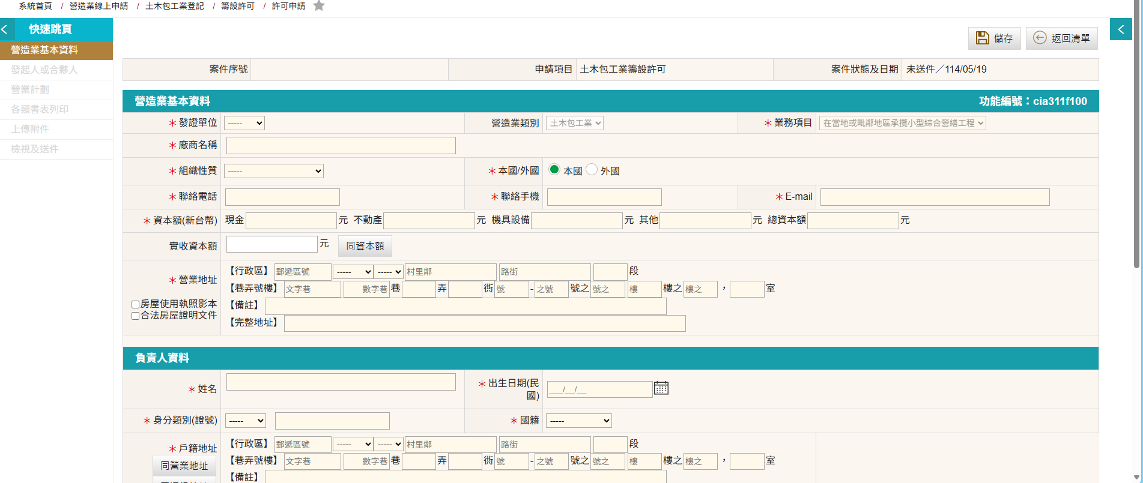Viewport: 1143px width, 483px height.
Task: Expand the 組織性質 dropdown
Action: click(x=273, y=171)
